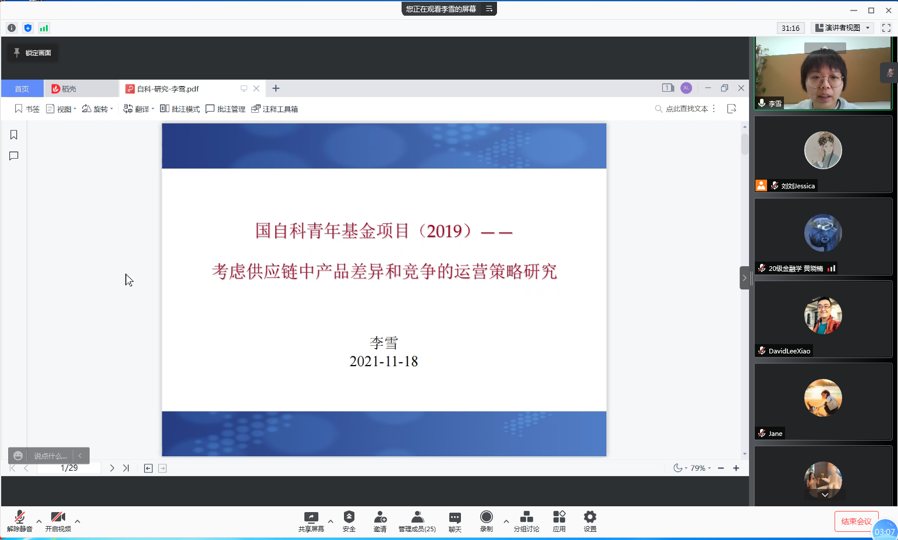Click the invite participants icon
This screenshot has height=540, width=898.
[x=380, y=521]
